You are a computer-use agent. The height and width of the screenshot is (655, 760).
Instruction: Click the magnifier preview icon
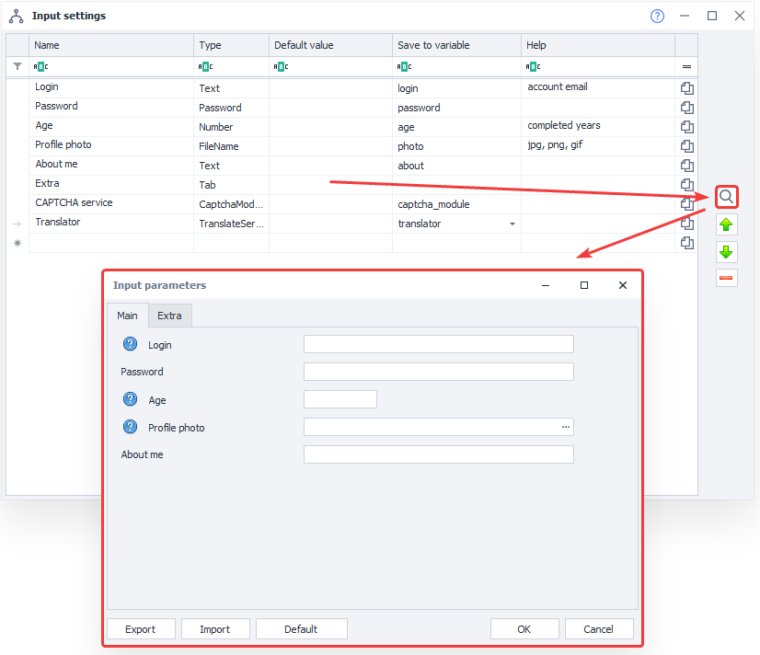click(727, 197)
